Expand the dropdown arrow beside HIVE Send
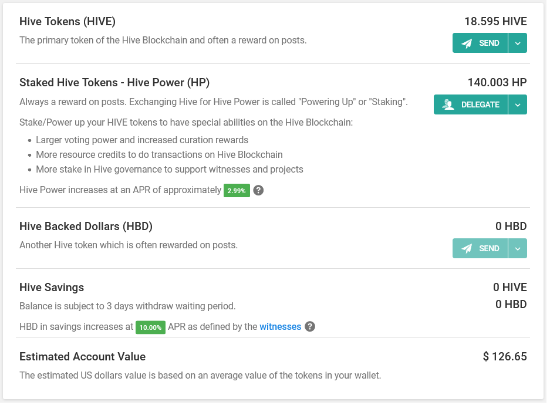550x405 pixels. click(518, 43)
